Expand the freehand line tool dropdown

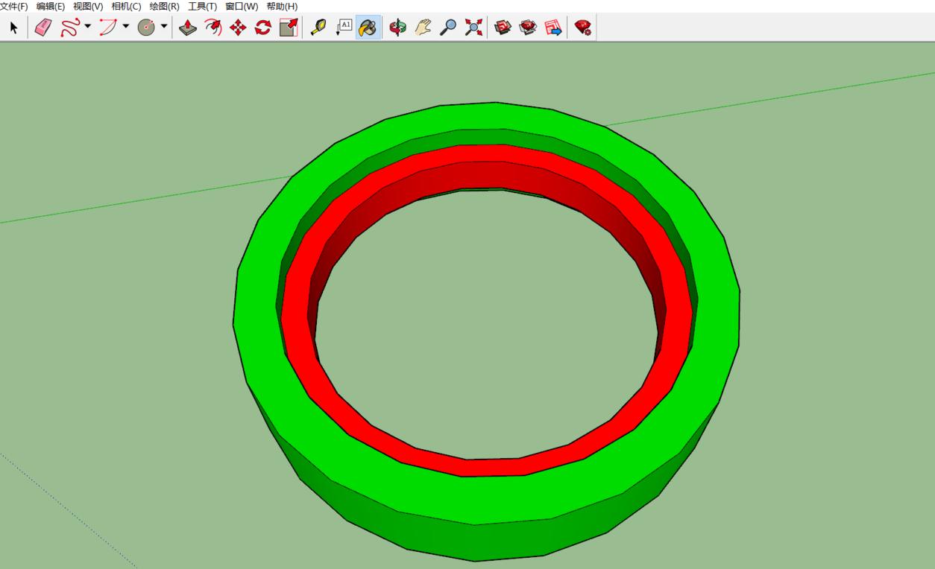[88, 27]
